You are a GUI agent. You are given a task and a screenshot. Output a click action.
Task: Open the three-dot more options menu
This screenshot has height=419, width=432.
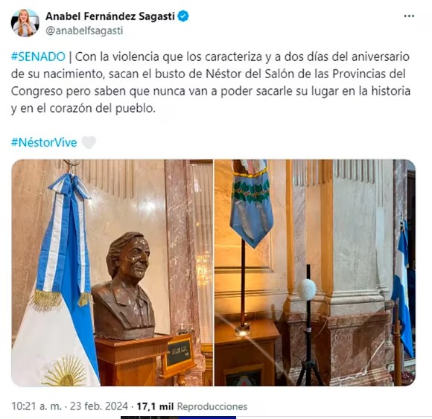(409, 16)
